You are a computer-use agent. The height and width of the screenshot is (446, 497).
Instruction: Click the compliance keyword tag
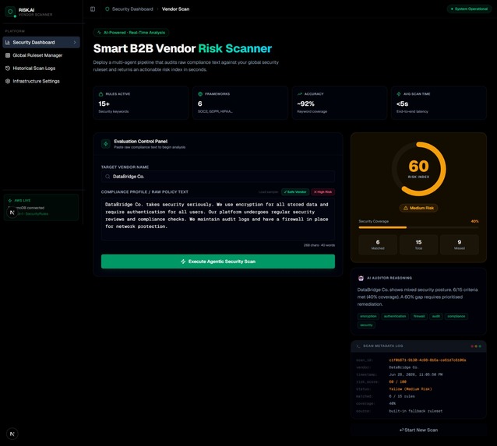tap(456, 317)
